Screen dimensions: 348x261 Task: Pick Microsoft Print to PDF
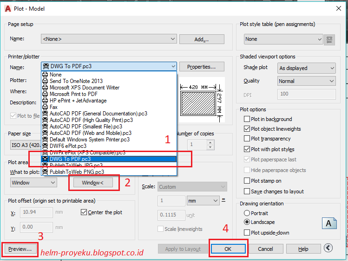[109, 94]
